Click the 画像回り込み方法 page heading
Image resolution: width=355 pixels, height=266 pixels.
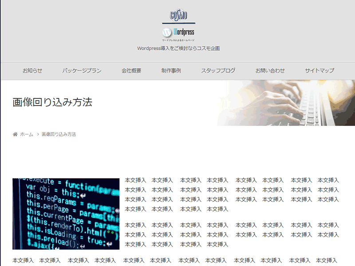coord(52,102)
